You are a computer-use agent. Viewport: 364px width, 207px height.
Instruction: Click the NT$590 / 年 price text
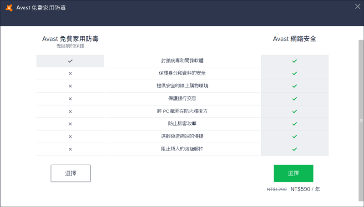tap(305, 189)
